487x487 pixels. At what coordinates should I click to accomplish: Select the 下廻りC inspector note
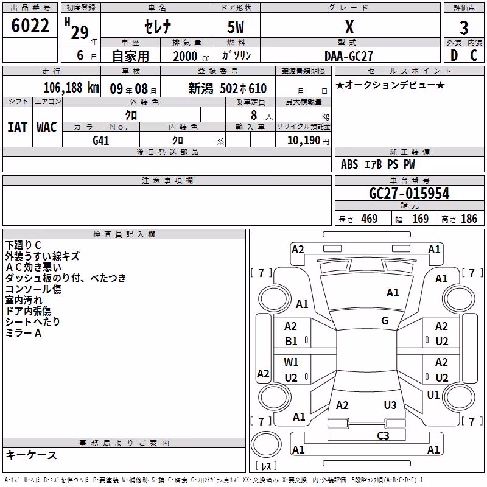(23, 245)
